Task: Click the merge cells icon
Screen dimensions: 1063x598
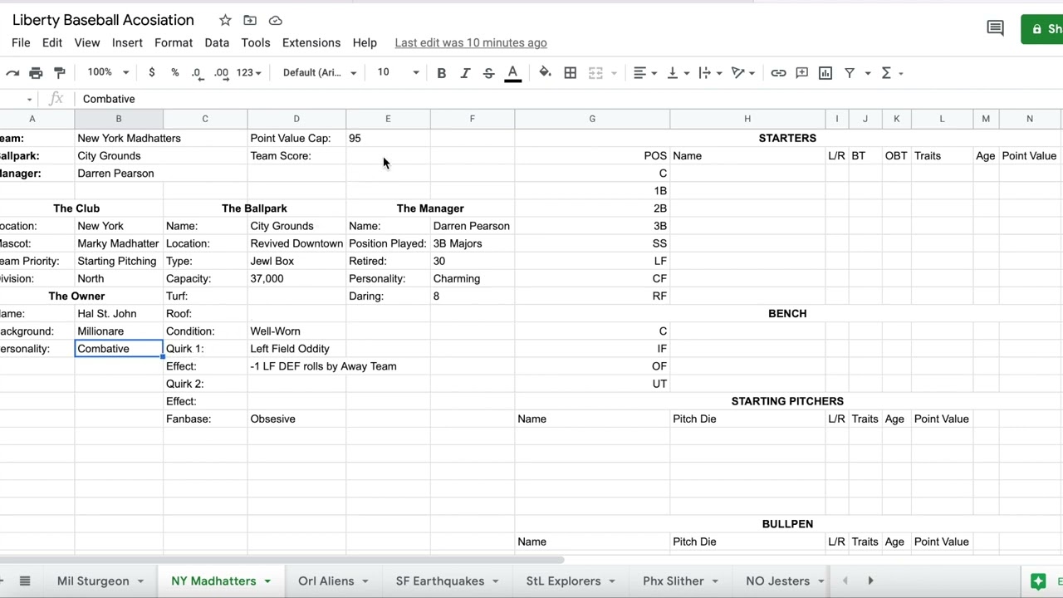Action: pyautogui.click(x=595, y=73)
